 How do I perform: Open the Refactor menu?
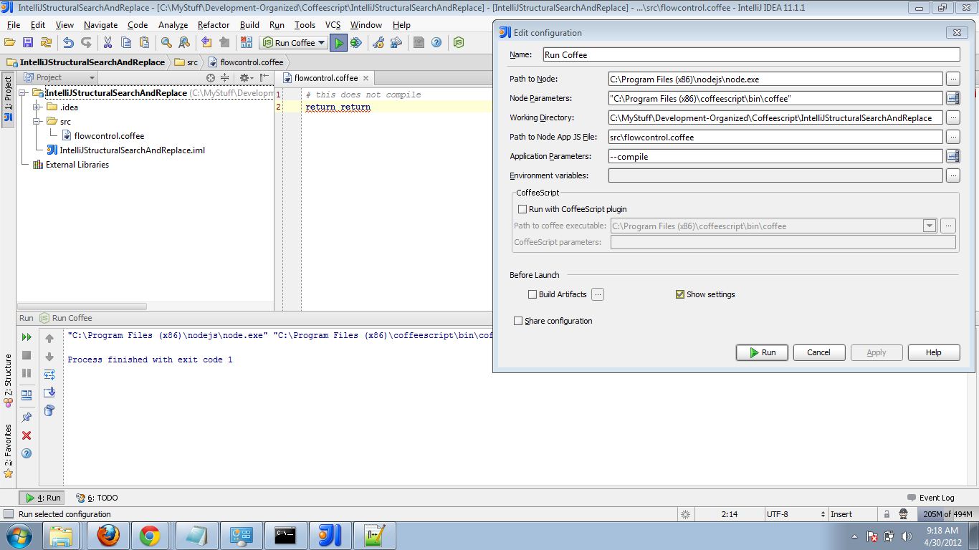pyautogui.click(x=214, y=25)
